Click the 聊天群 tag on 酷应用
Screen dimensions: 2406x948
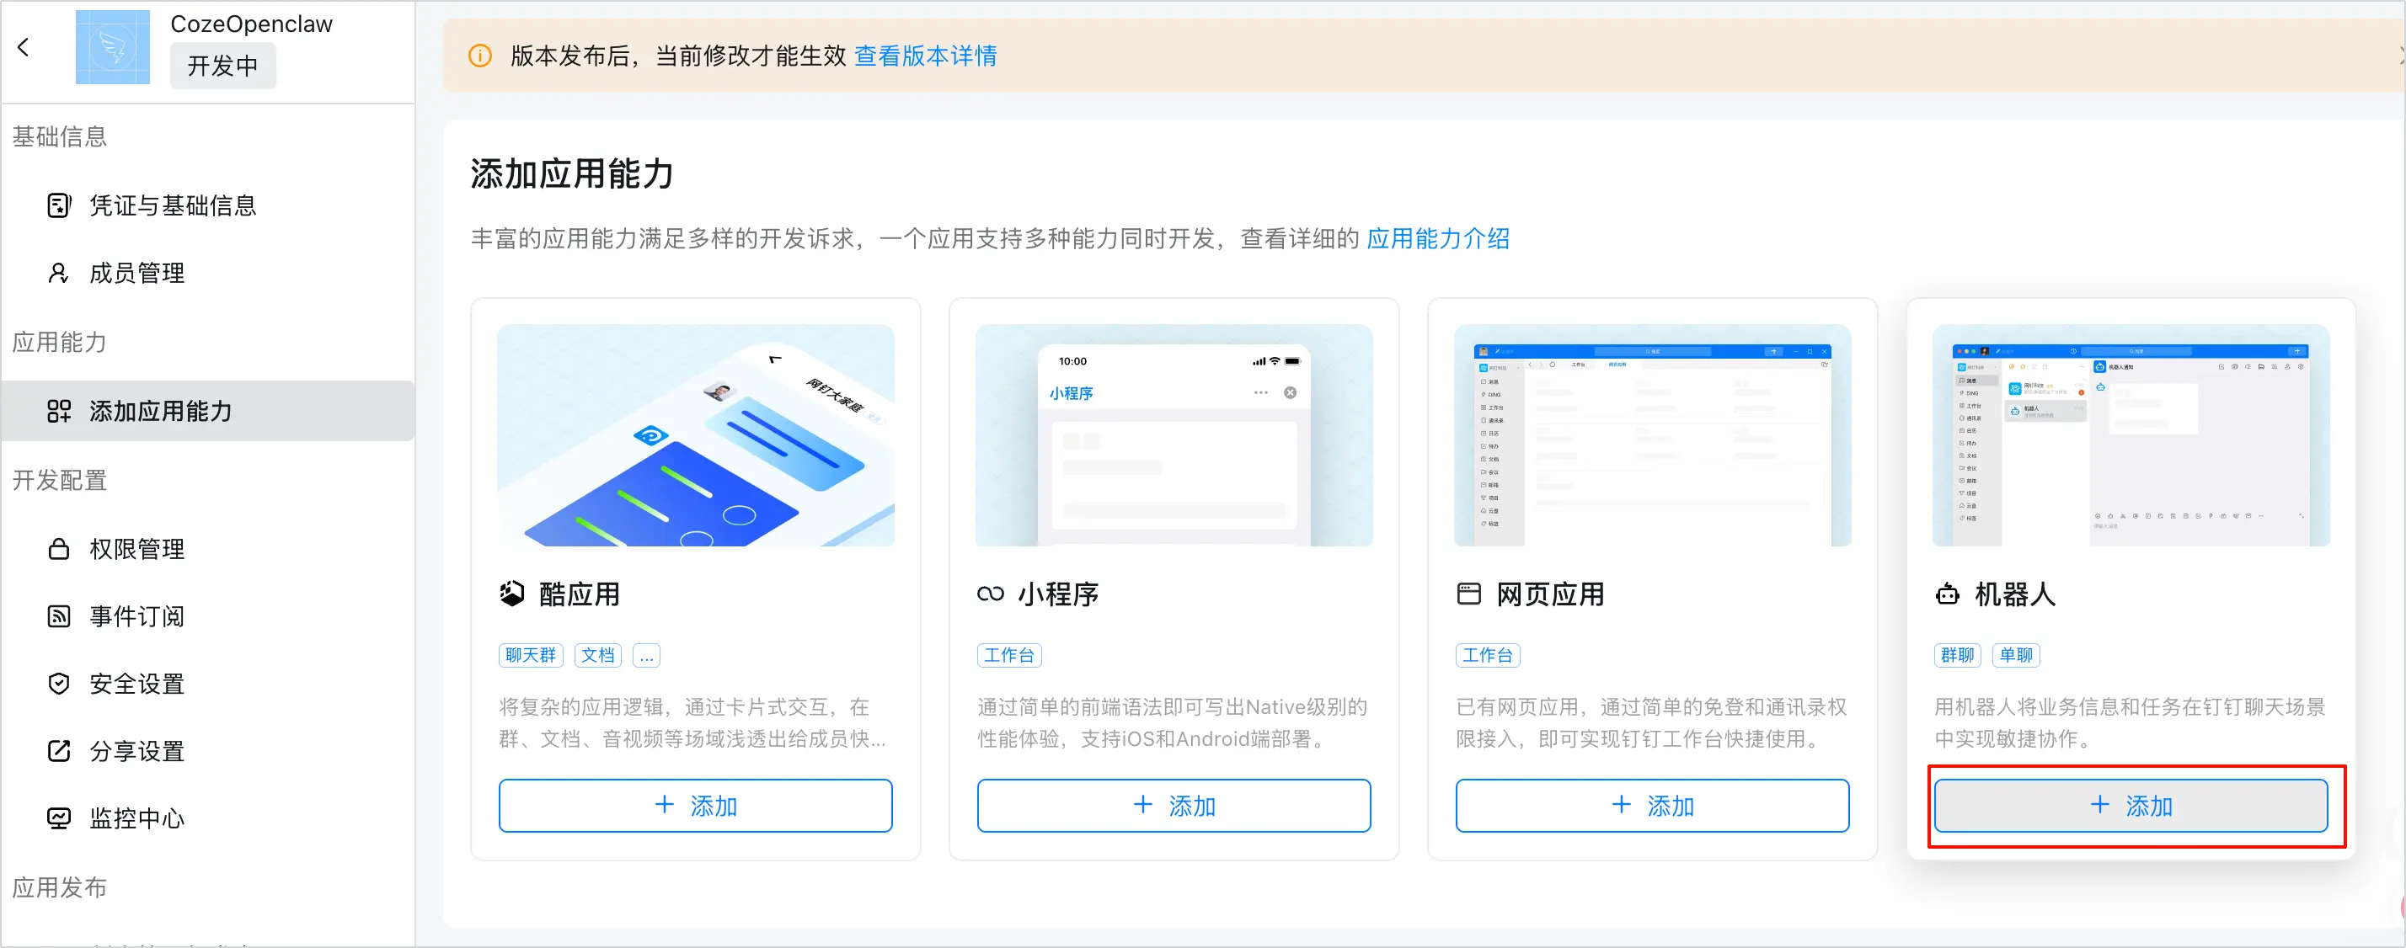pyautogui.click(x=531, y=655)
